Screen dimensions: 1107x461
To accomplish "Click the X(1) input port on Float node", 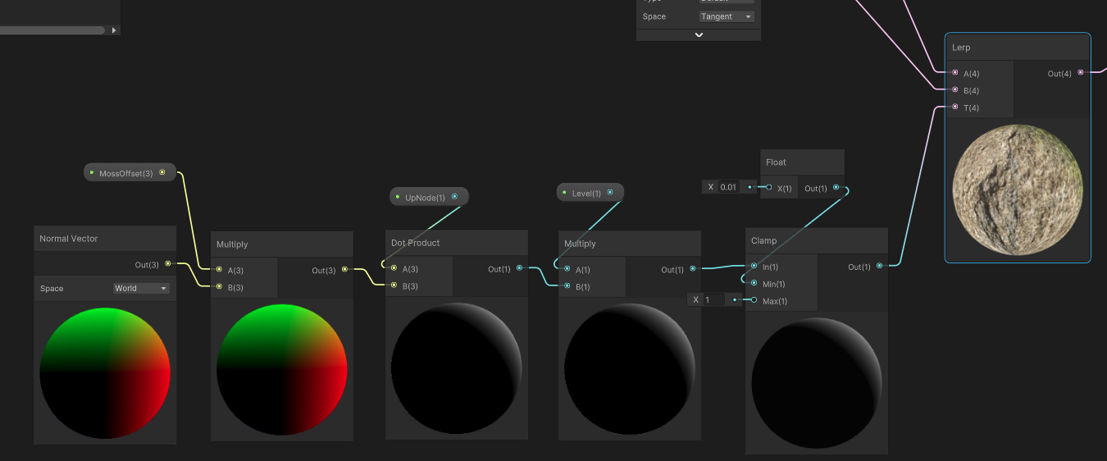I will click(768, 188).
